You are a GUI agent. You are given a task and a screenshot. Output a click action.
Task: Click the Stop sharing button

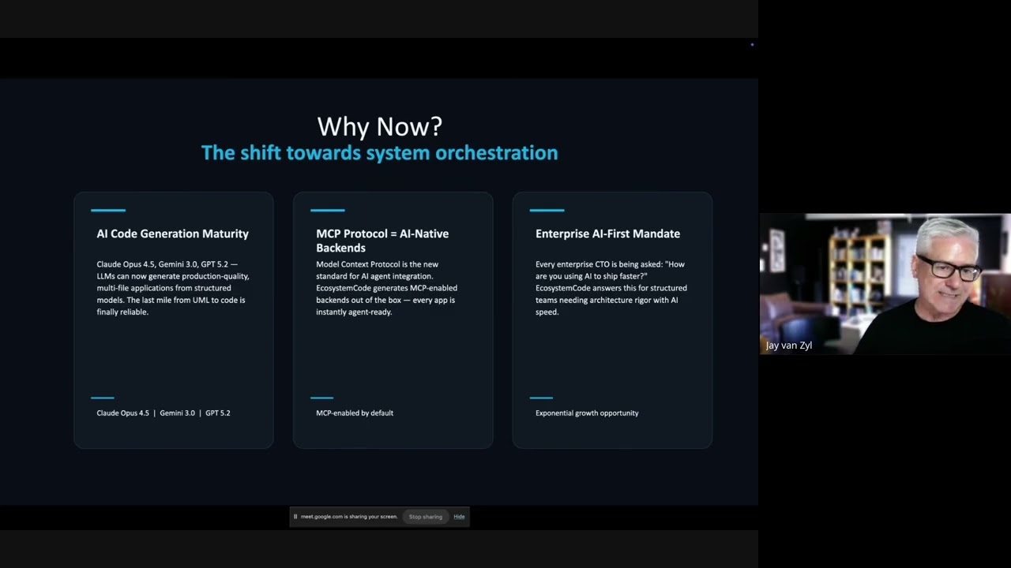426,517
